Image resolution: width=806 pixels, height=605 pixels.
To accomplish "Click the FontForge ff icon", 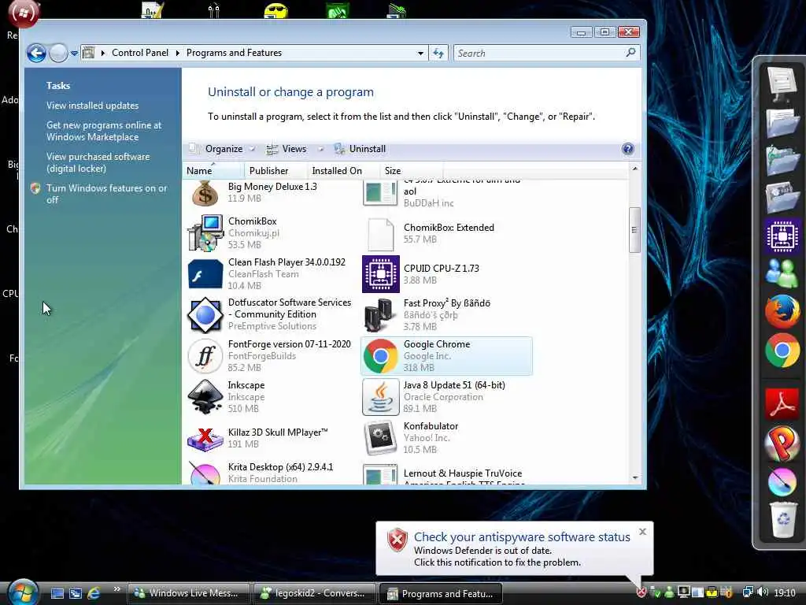I will tap(205, 356).
